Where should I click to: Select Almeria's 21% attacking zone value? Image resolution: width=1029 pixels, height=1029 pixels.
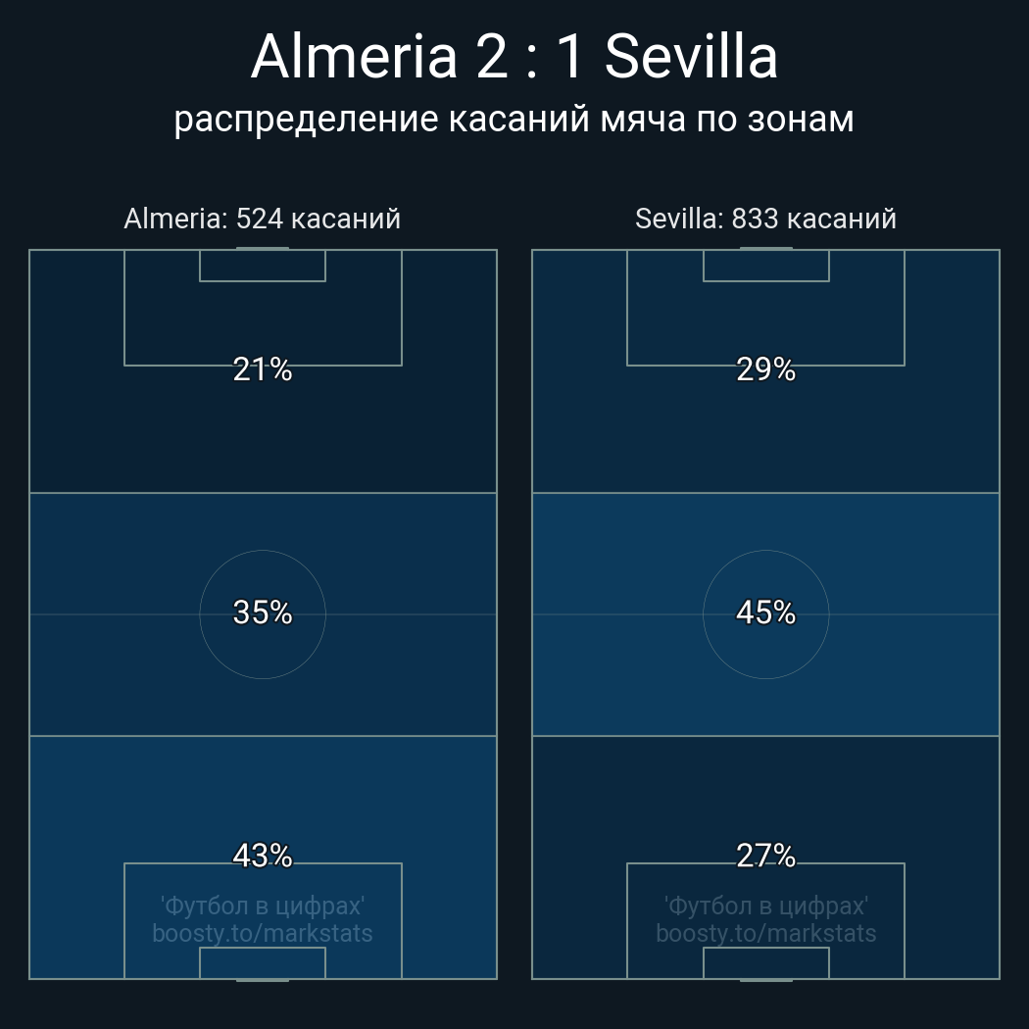click(263, 368)
